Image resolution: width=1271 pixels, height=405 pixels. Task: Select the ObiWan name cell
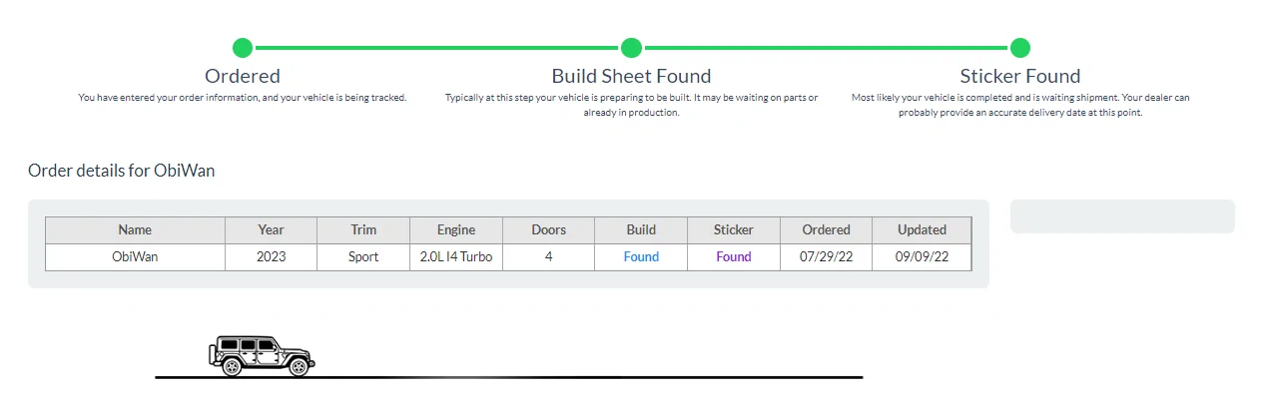(135, 256)
